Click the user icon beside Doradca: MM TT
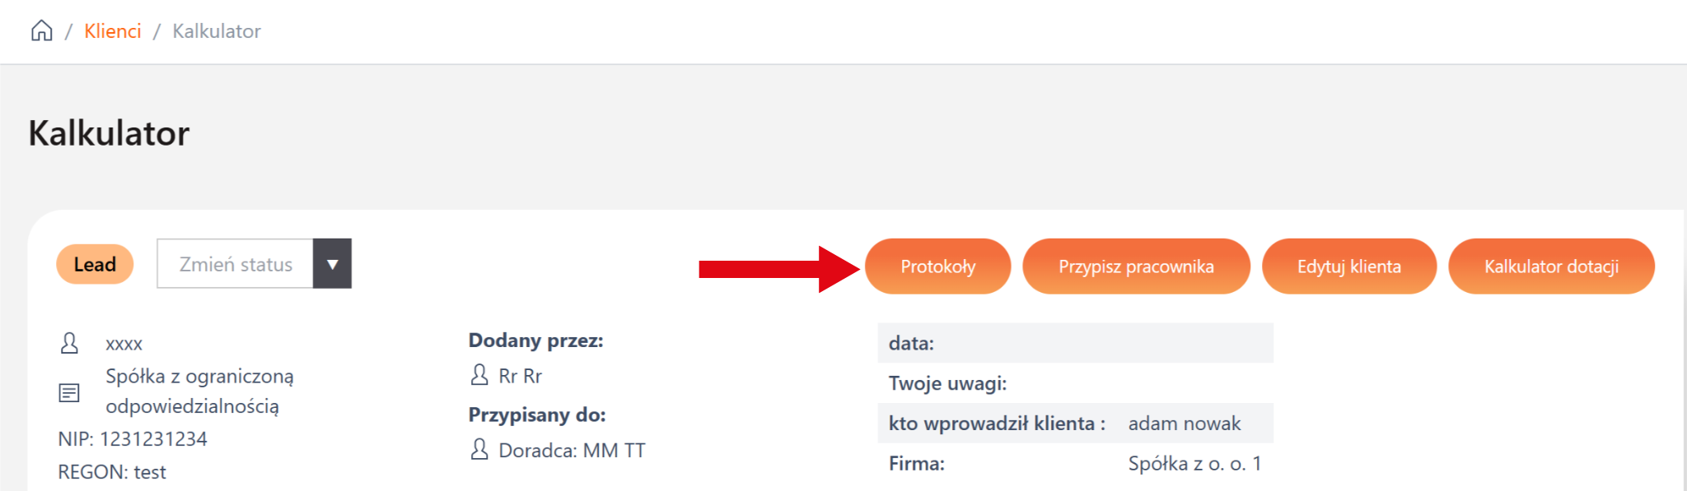Image resolution: width=1687 pixels, height=491 pixels. coord(479,449)
